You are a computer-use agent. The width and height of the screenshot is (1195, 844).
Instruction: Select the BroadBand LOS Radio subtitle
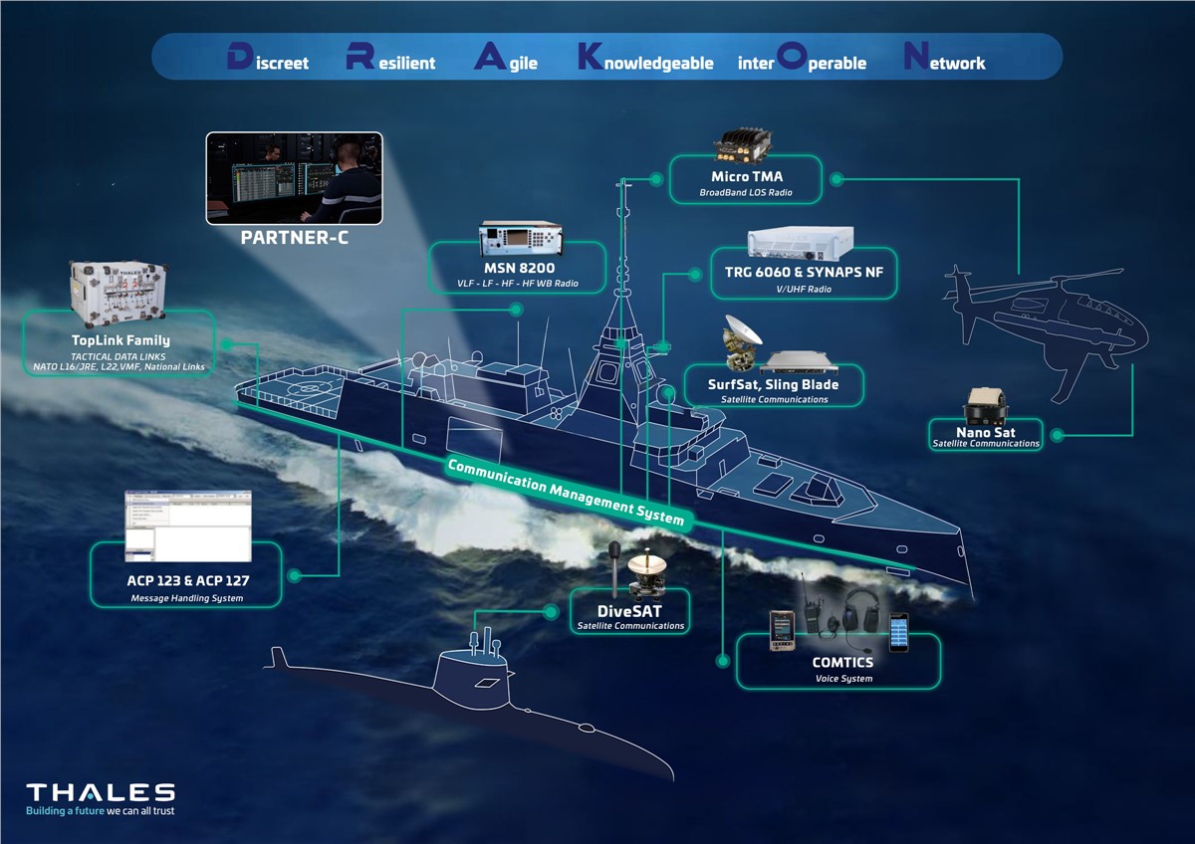747,192
